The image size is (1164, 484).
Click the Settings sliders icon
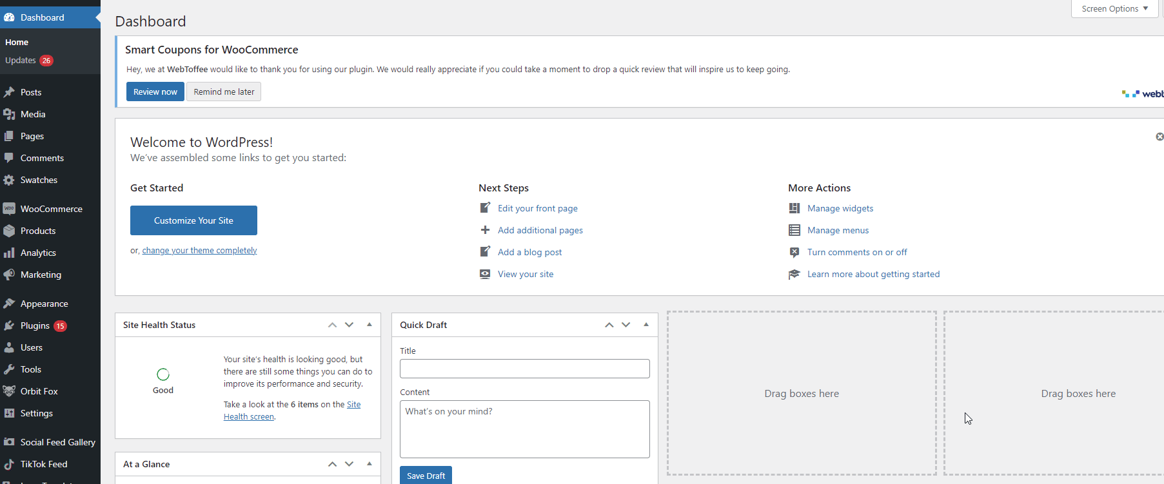pyautogui.click(x=9, y=413)
